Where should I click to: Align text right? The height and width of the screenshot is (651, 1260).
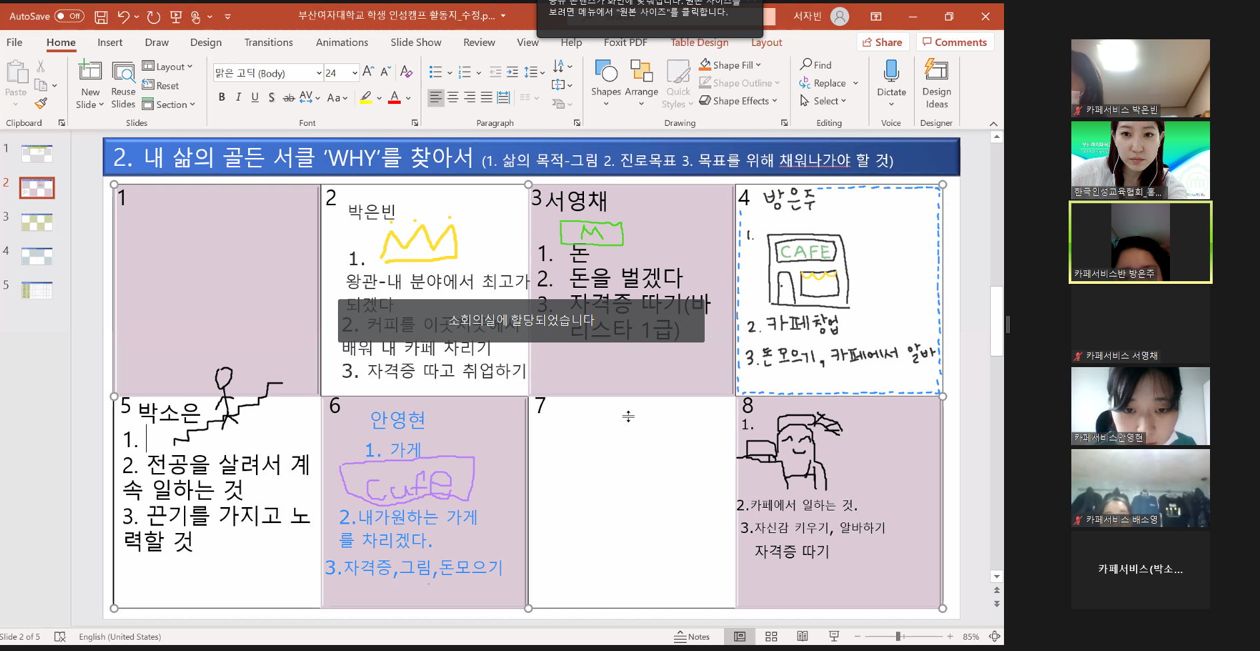click(470, 97)
